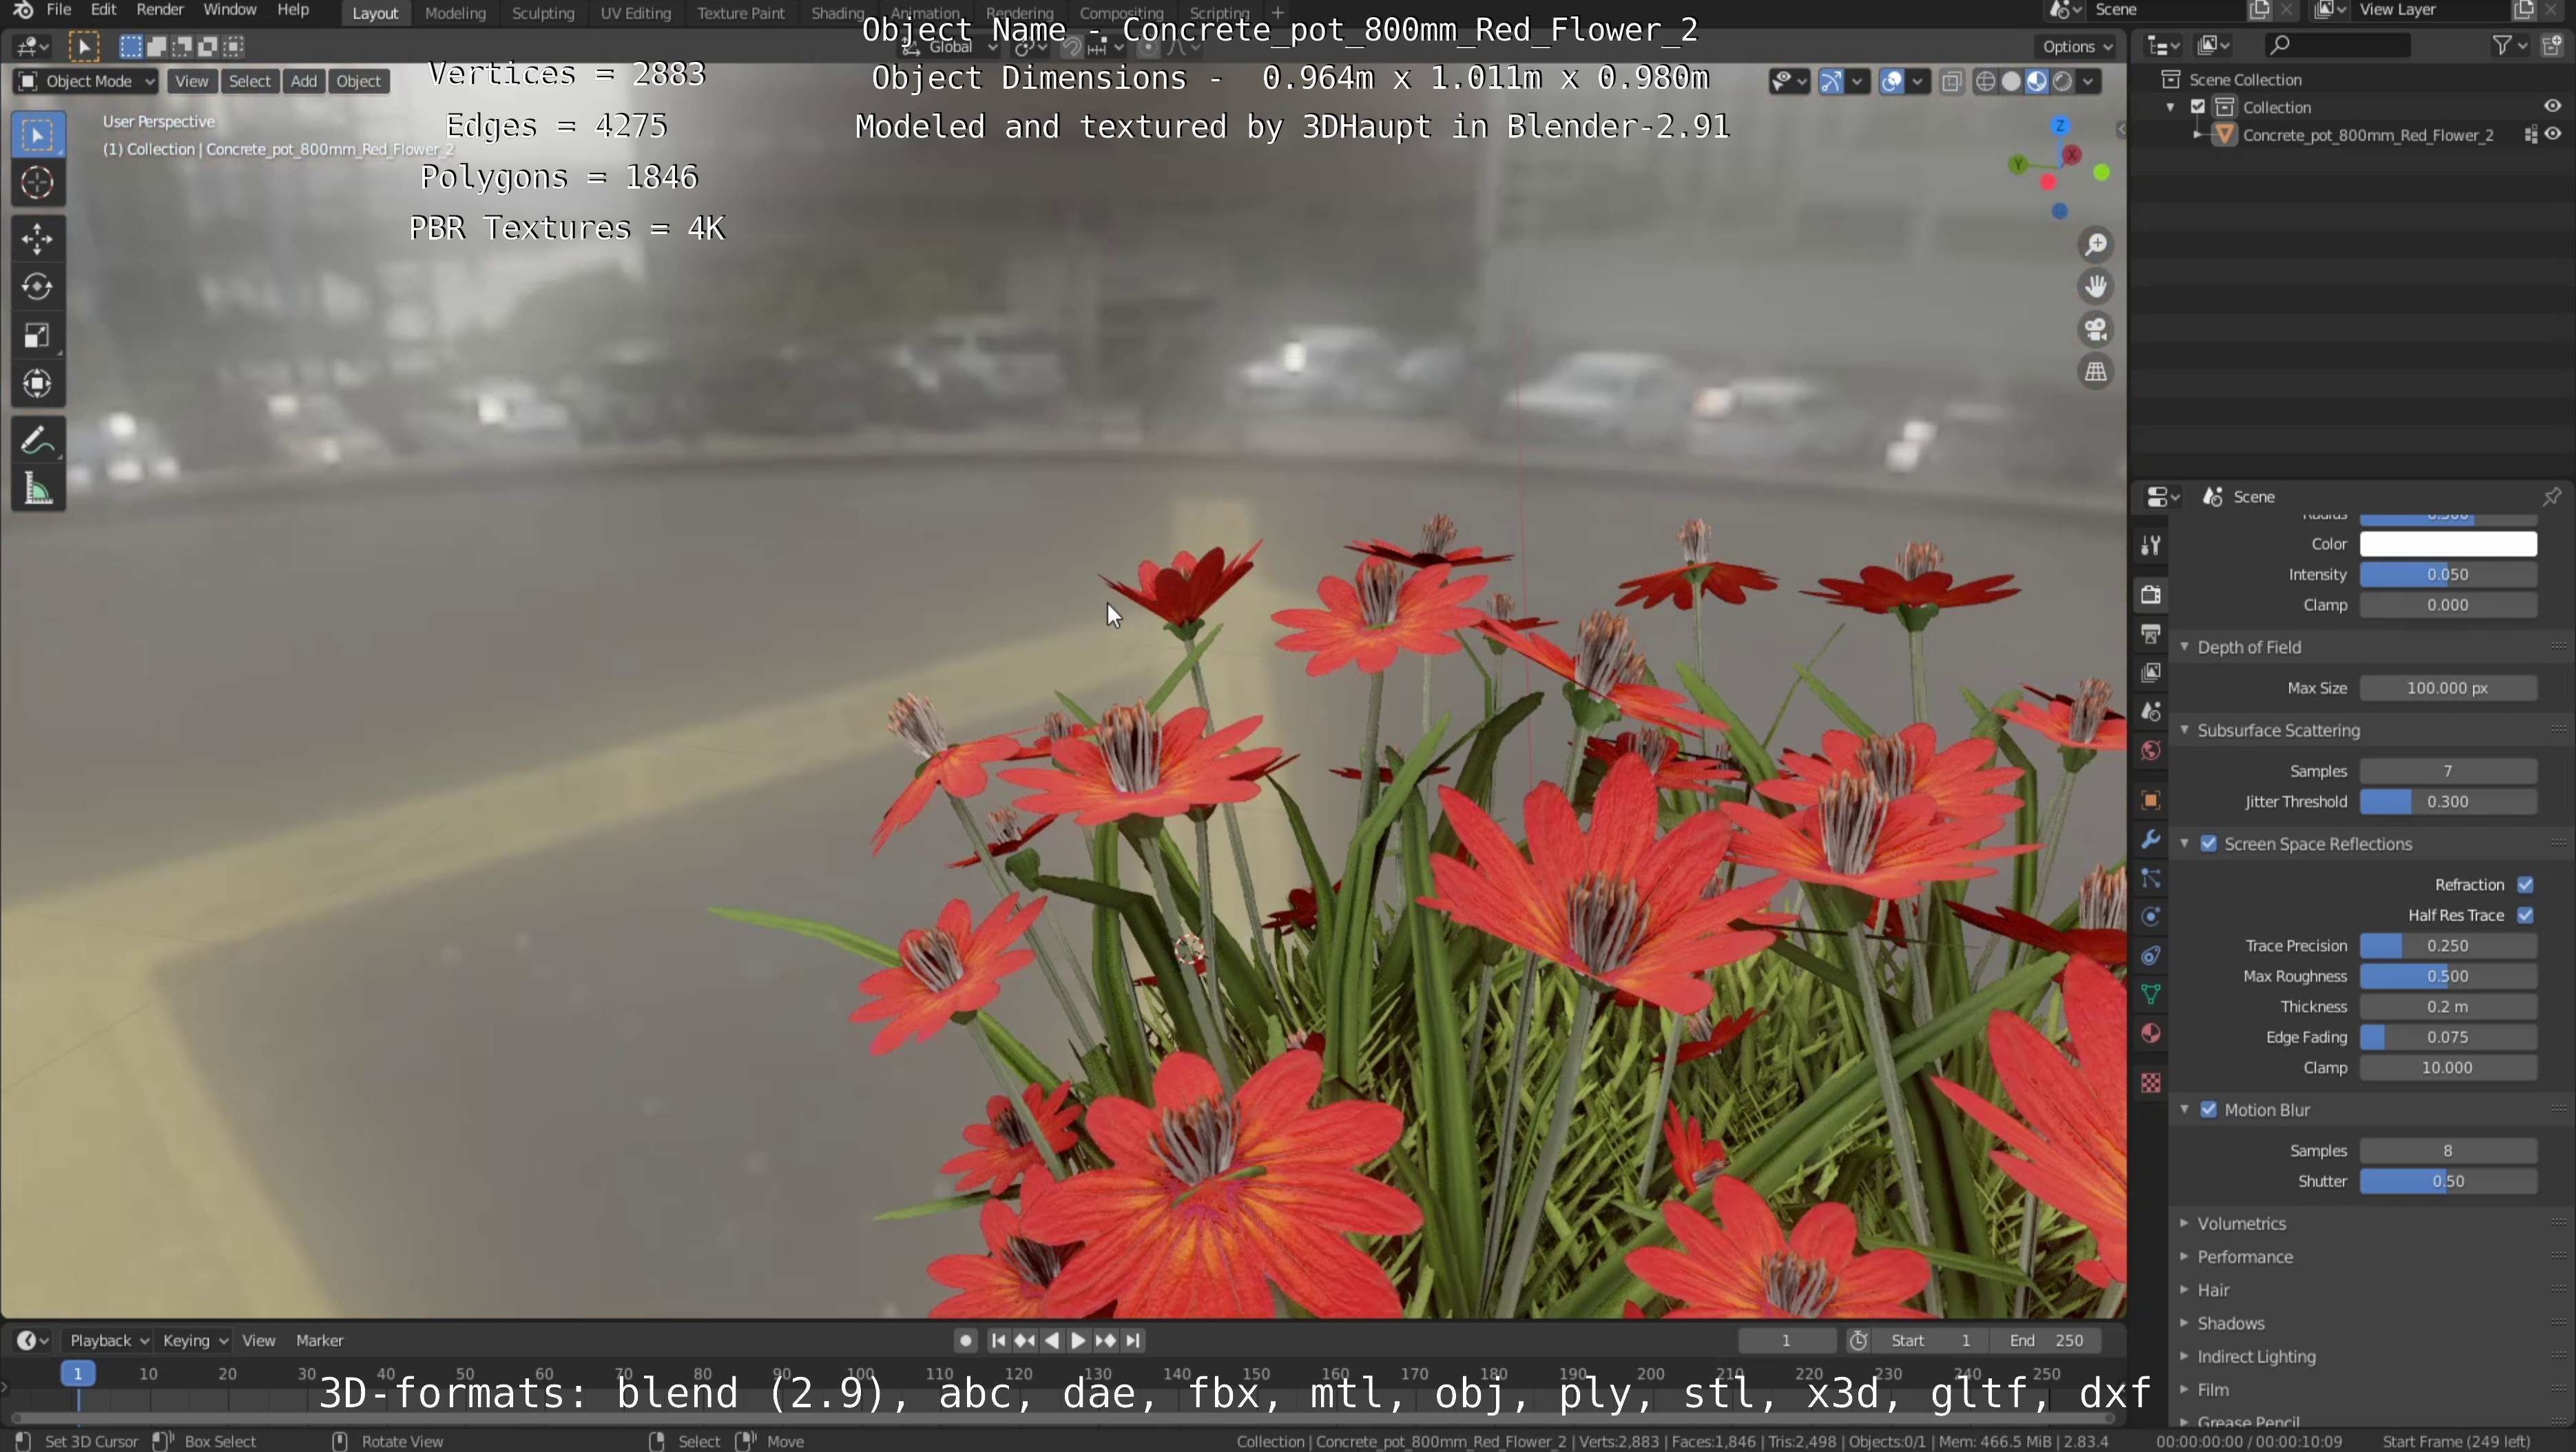Disable the Motion Blur checkbox
Screen dimensions: 2576x1452
pyautogui.click(x=2209, y=1111)
